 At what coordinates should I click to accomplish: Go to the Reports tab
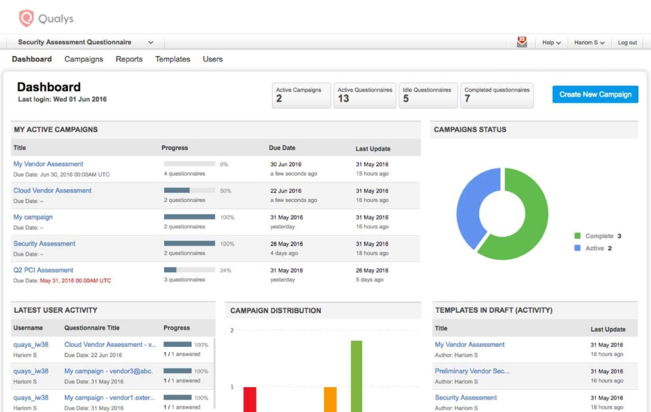tap(129, 59)
